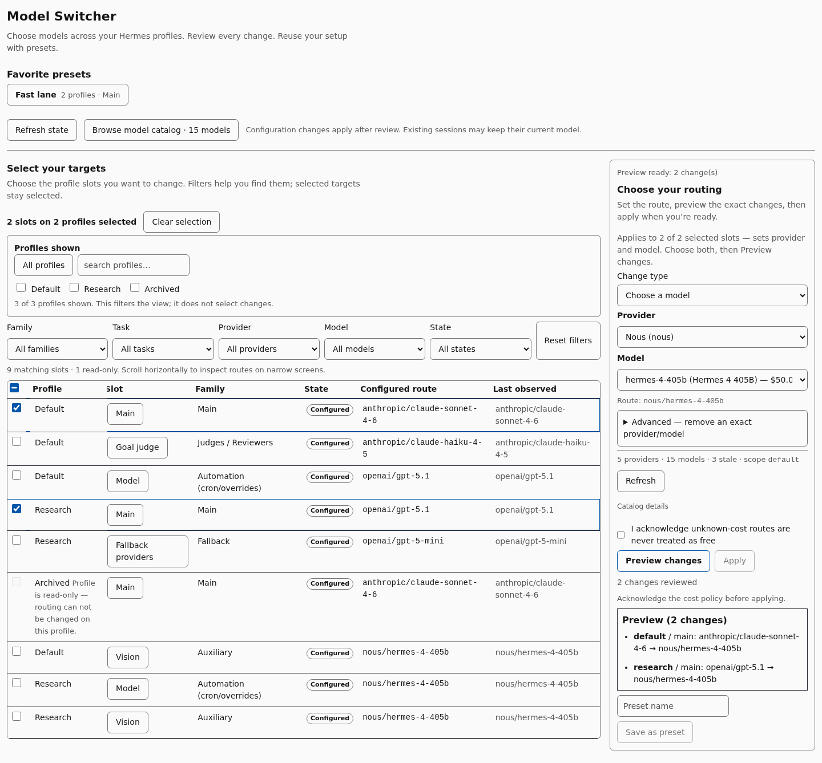The width and height of the screenshot is (822, 763).
Task: Click the Fallback providers slot button
Action: click(x=148, y=551)
